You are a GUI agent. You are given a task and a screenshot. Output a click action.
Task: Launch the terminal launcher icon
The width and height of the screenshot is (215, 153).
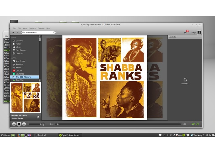[26, 135]
